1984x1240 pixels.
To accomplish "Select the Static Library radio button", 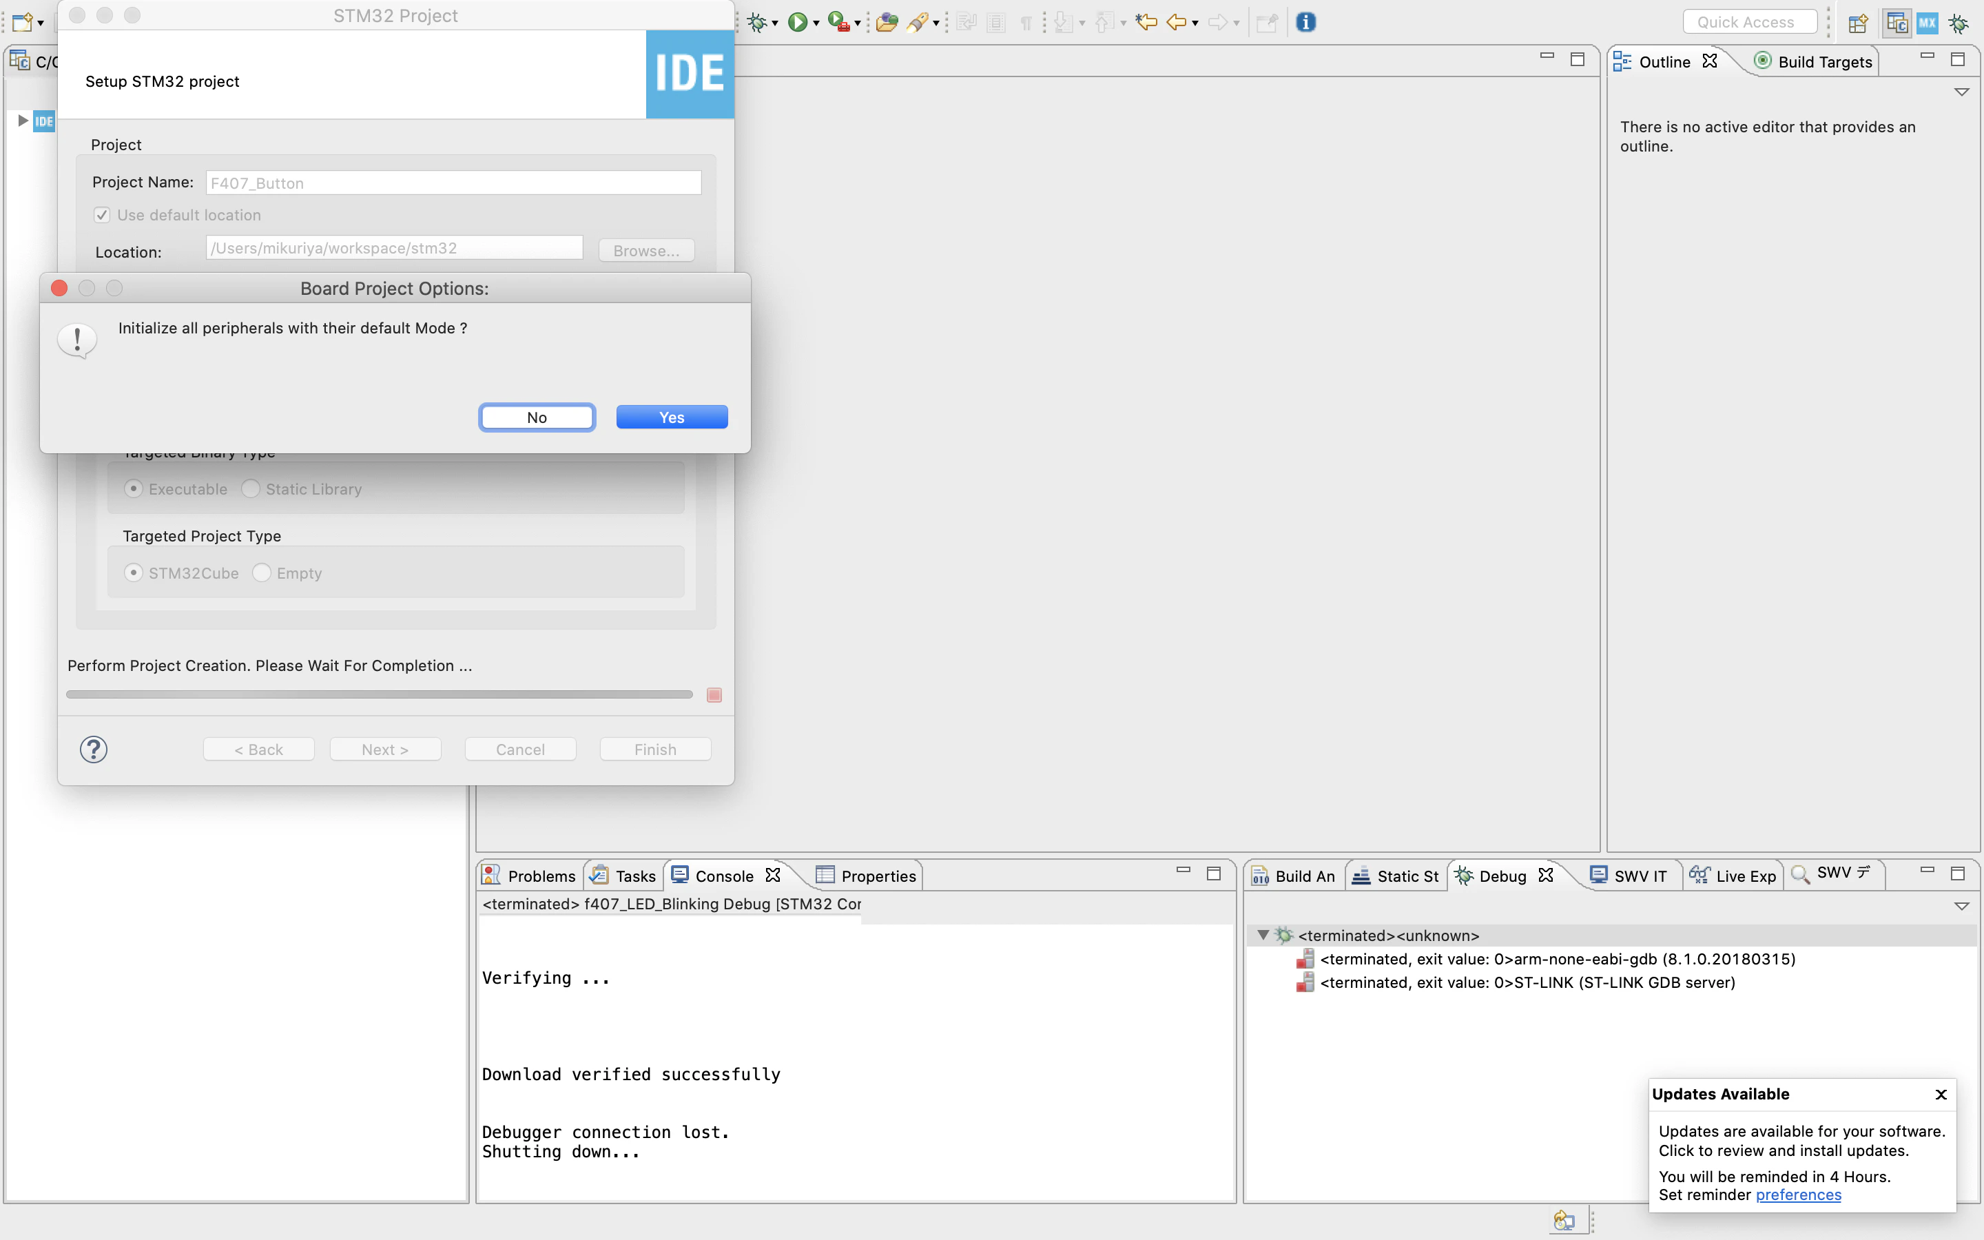I will [x=251, y=489].
